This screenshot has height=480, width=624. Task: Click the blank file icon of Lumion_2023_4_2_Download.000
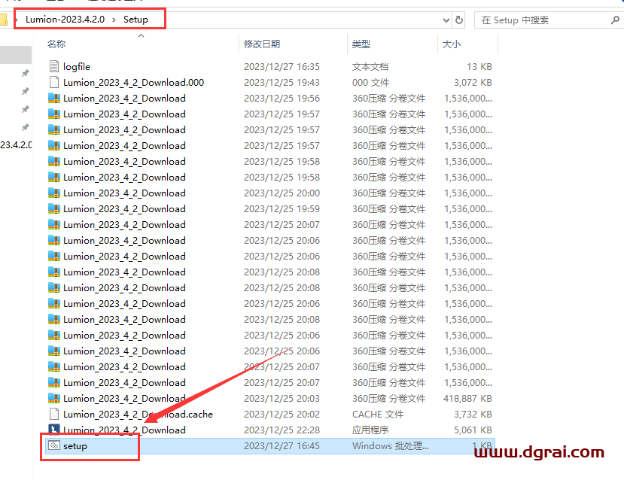tap(54, 82)
